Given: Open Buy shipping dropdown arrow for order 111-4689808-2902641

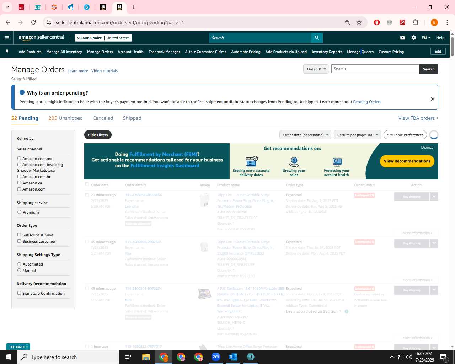Looking at the screenshot, I should [x=434, y=243].
